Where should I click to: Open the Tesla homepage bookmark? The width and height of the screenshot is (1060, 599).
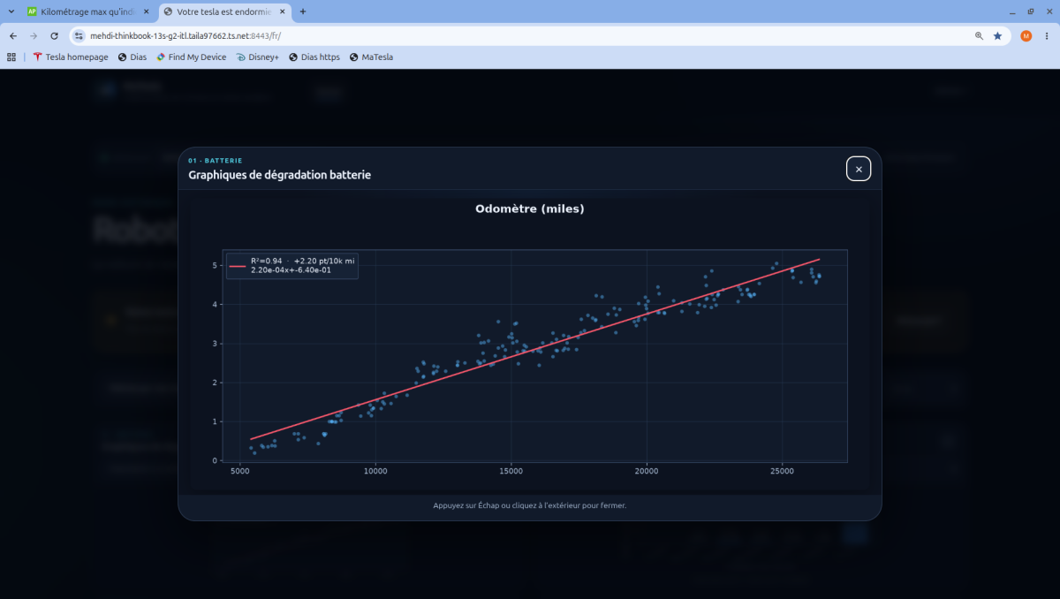coord(71,57)
